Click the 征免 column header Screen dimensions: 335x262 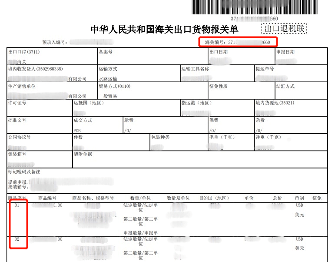pyautogui.click(x=317, y=198)
